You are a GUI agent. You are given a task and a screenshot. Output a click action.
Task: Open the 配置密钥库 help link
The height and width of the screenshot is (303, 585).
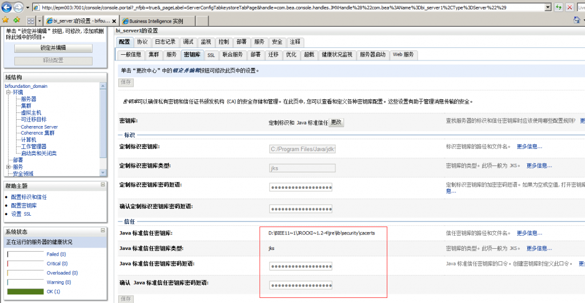[x=24, y=205]
